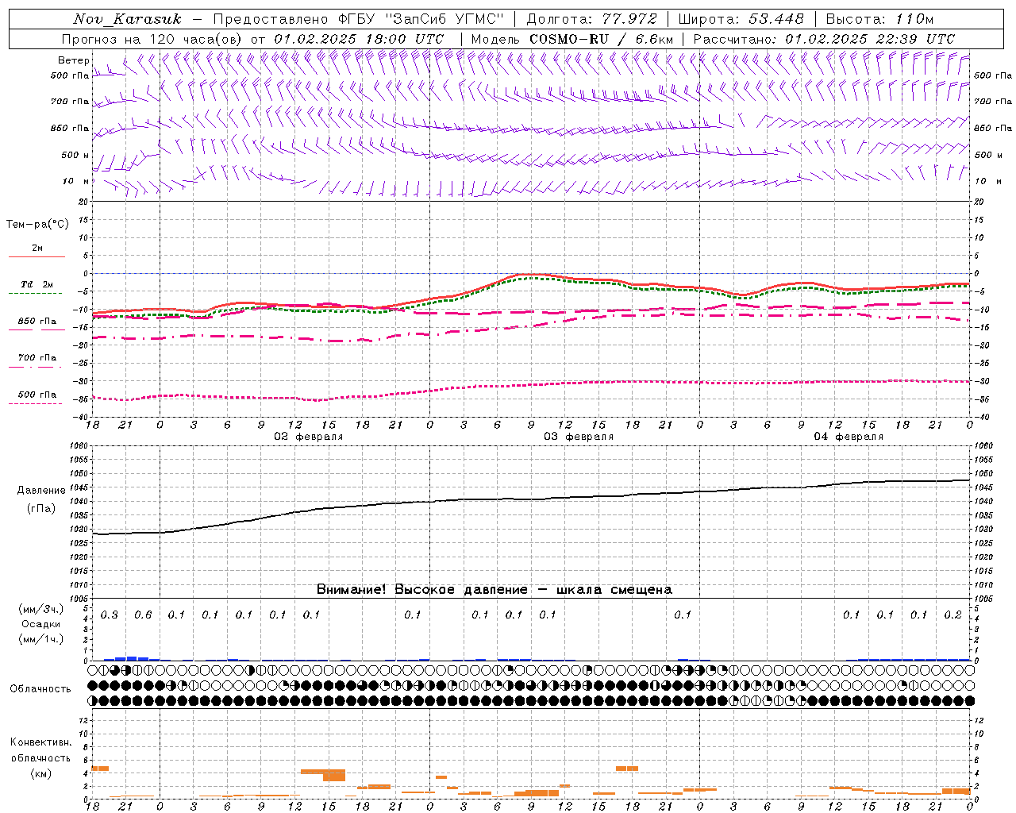Viewport: 1016px width, 813px height.
Task: Click the Ветер wind panel label
Action: (74, 60)
